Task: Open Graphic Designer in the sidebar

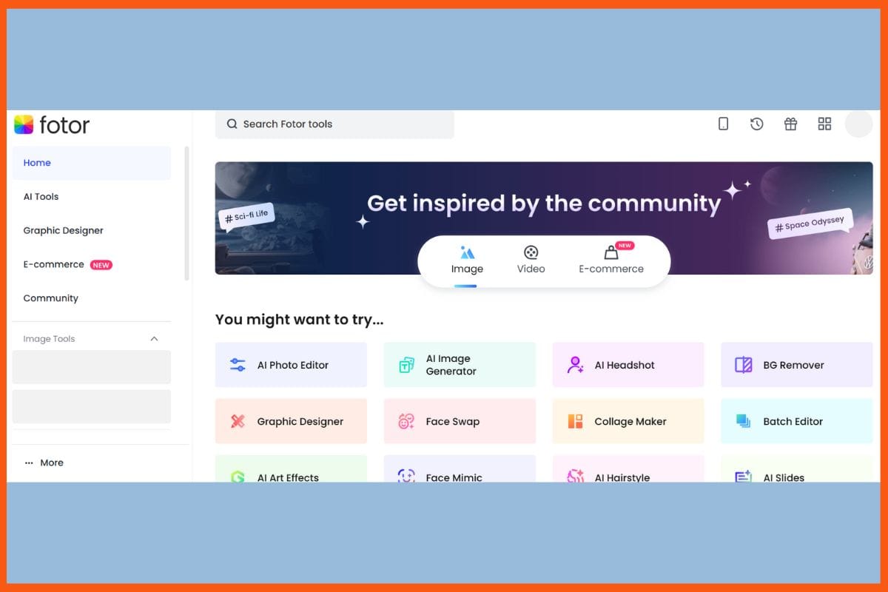Action: click(92, 231)
